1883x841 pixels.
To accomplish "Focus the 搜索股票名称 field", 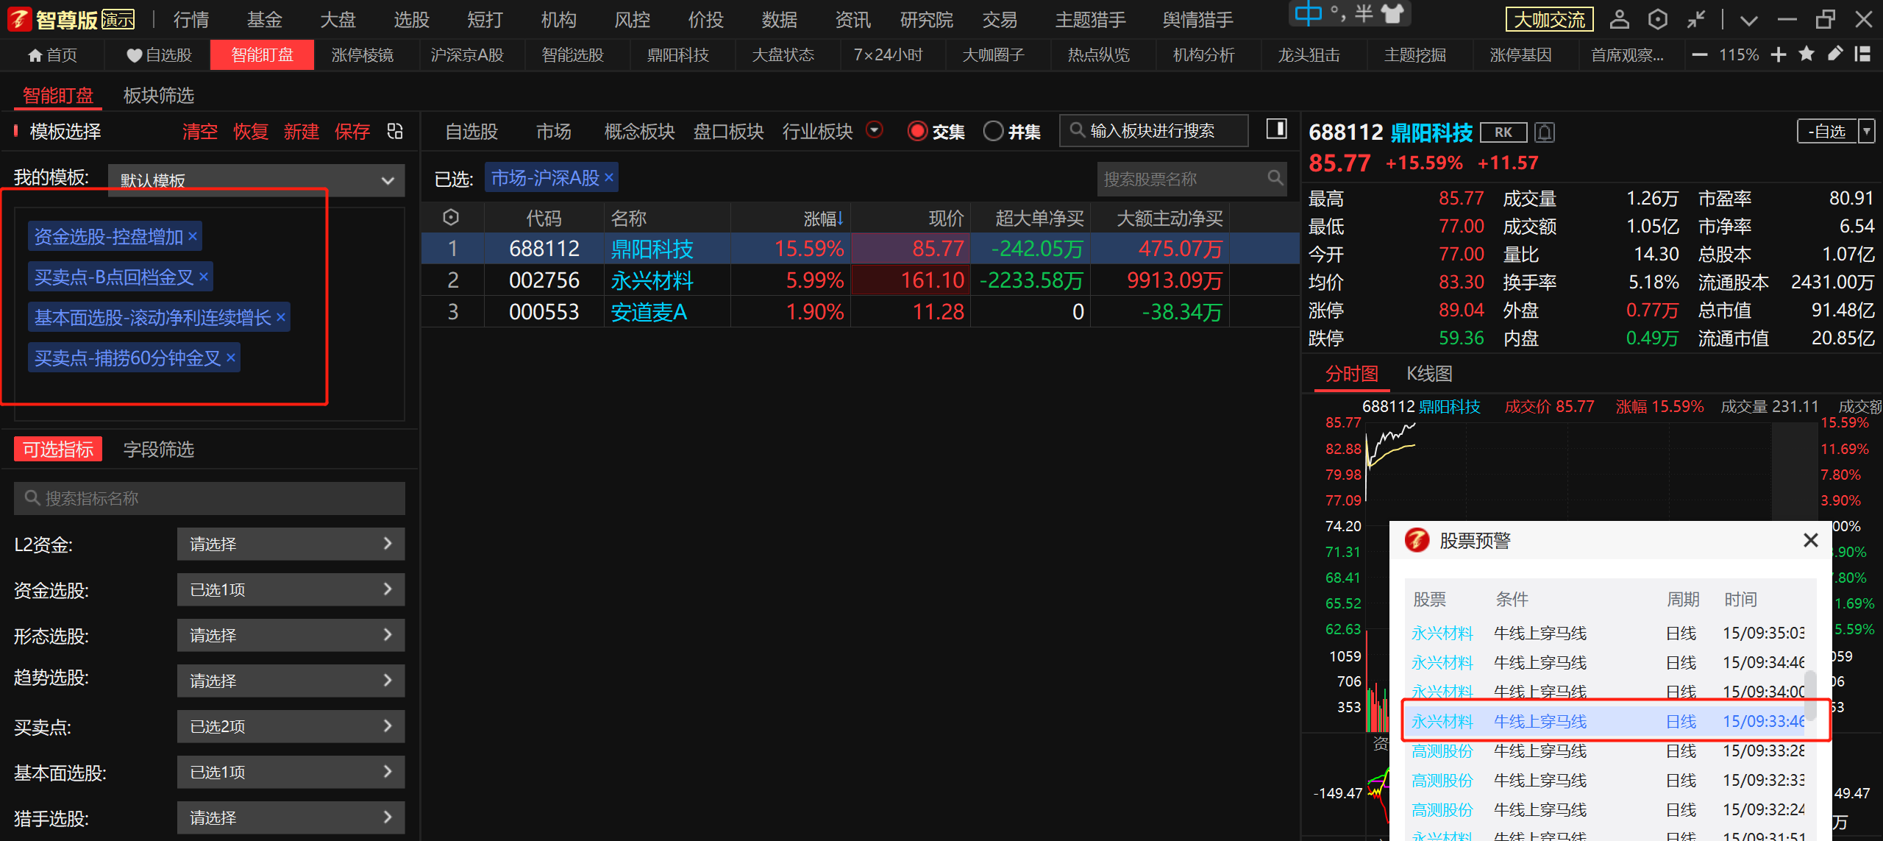I will pyautogui.click(x=1192, y=179).
